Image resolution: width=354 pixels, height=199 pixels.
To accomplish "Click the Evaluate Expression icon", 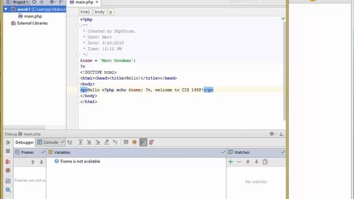I will [126, 142].
